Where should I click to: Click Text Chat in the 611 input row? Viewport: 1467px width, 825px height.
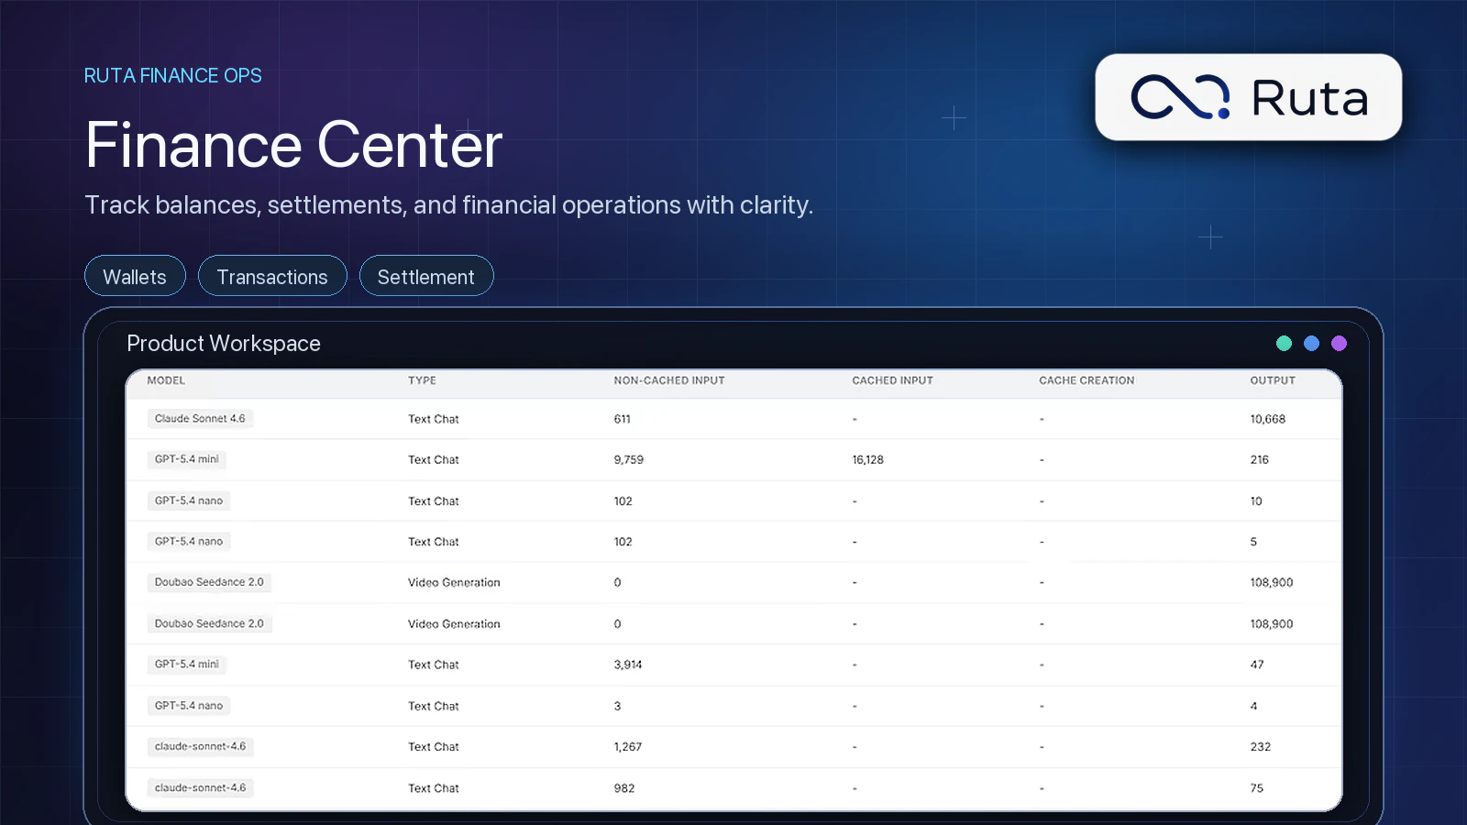click(x=434, y=419)
